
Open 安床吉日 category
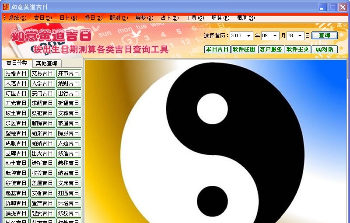point(69,183)
